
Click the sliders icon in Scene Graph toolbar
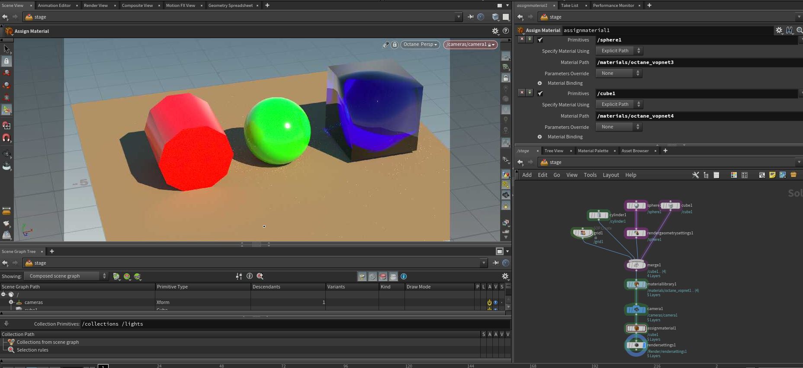[239, 276]
